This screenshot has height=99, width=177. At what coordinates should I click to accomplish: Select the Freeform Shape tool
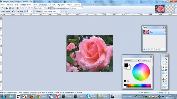point(166,87)
